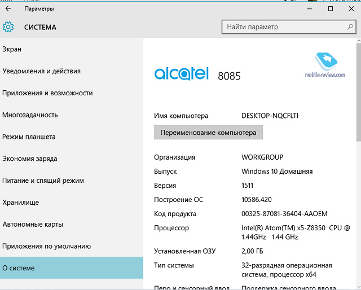361x290 pixels.
Task: Click the search magnifier icon
Action: click(x=350, y=27)
